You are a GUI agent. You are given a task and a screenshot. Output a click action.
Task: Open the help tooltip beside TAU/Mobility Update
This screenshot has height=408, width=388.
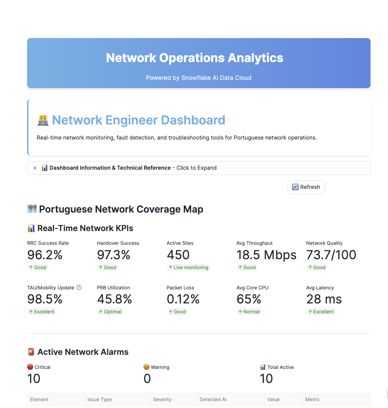79,287
